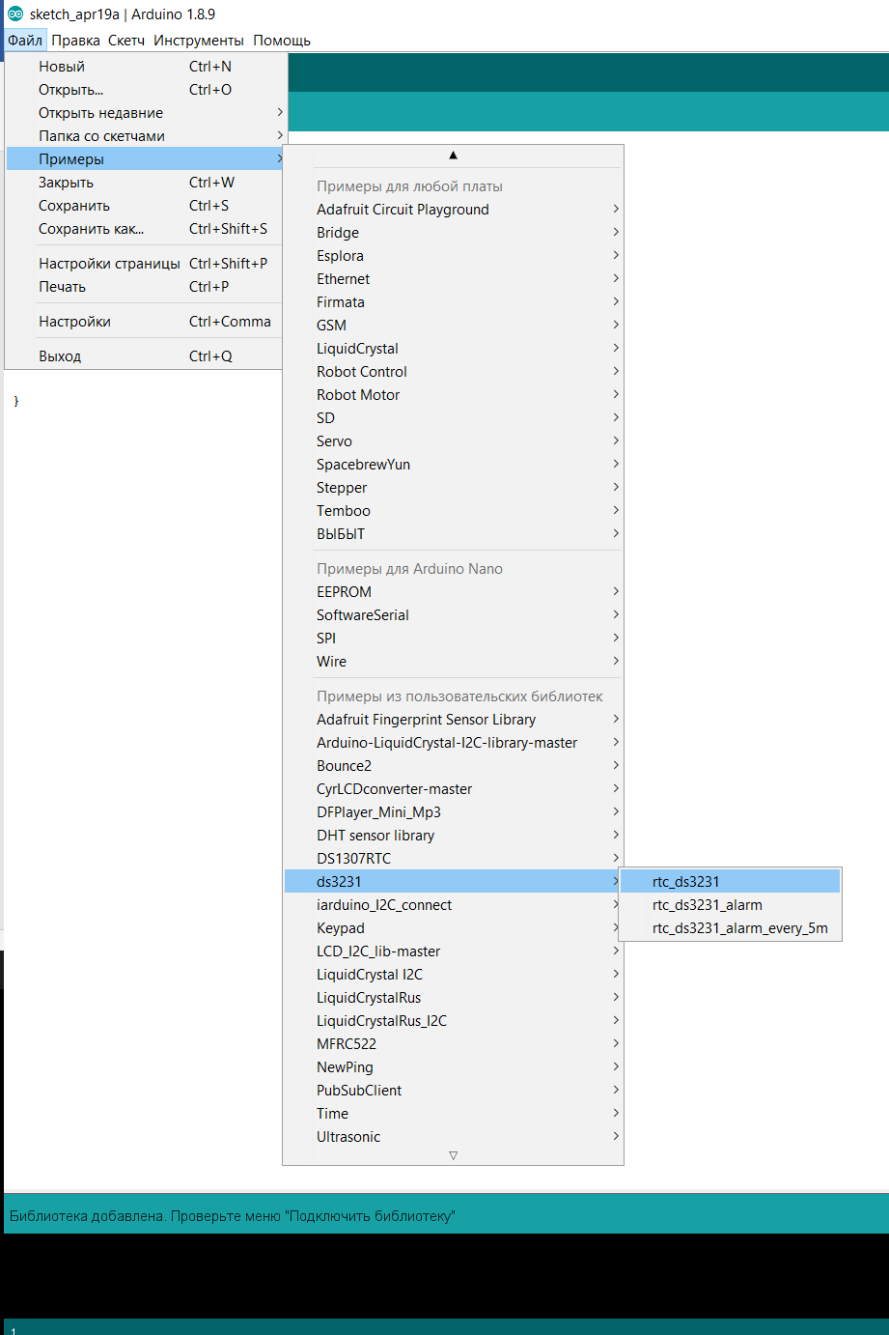Open the Инструменты menu

click(199, 41)
